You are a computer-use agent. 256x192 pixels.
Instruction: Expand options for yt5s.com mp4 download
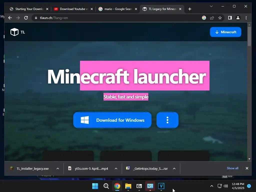(116, 168)
